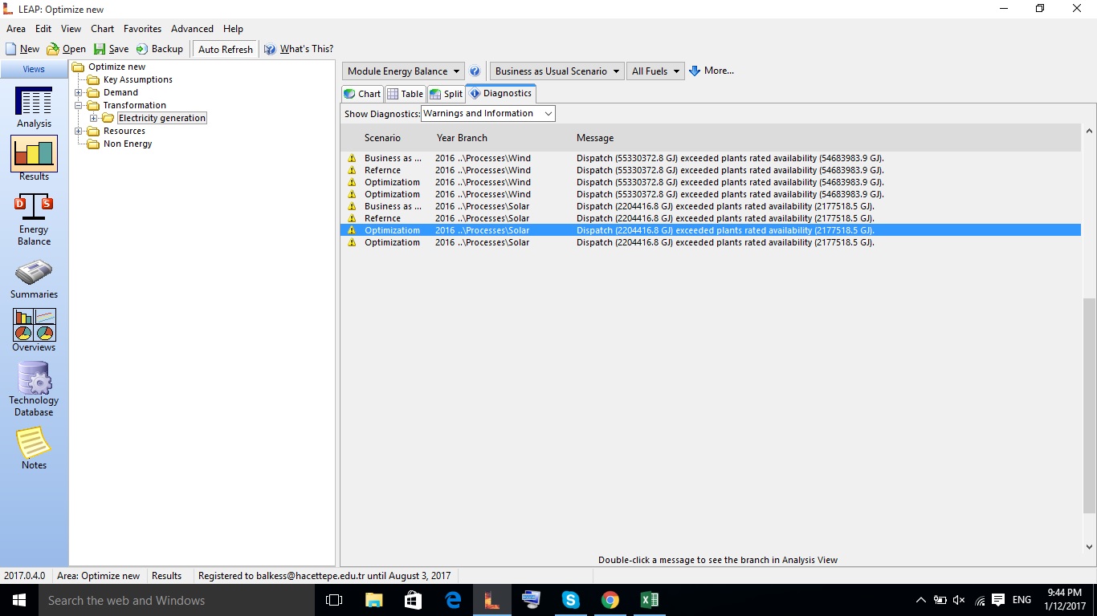Image resolution: width=1097 pixels, height=616 pixels.
Task: Click the New area toolbar button
Action: 22,49
